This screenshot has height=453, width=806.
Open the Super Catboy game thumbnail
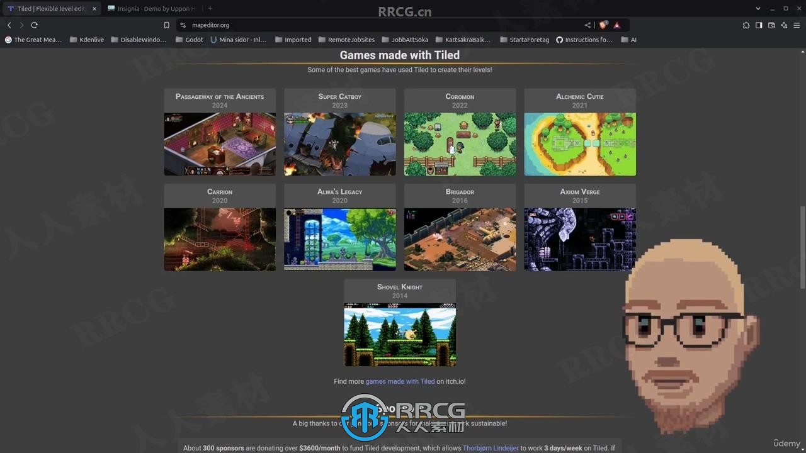click(x=340, y=144)
